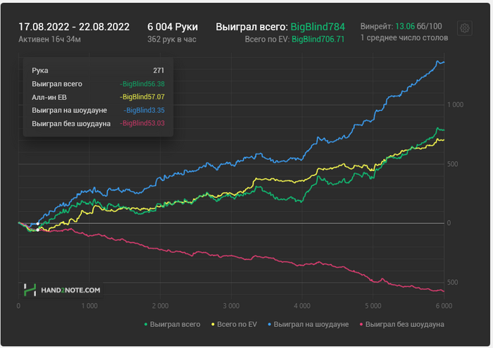The width and height of the screenshot is (493, 348).
Task: Click the 'Выиграл всего: BigBlind784' total
Action: point(280,27)
